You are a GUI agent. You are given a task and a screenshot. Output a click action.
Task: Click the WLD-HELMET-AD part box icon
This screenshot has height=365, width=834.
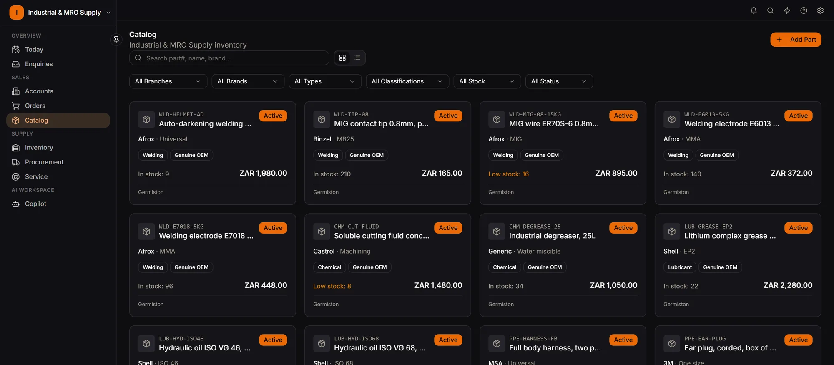click(146, 119)
